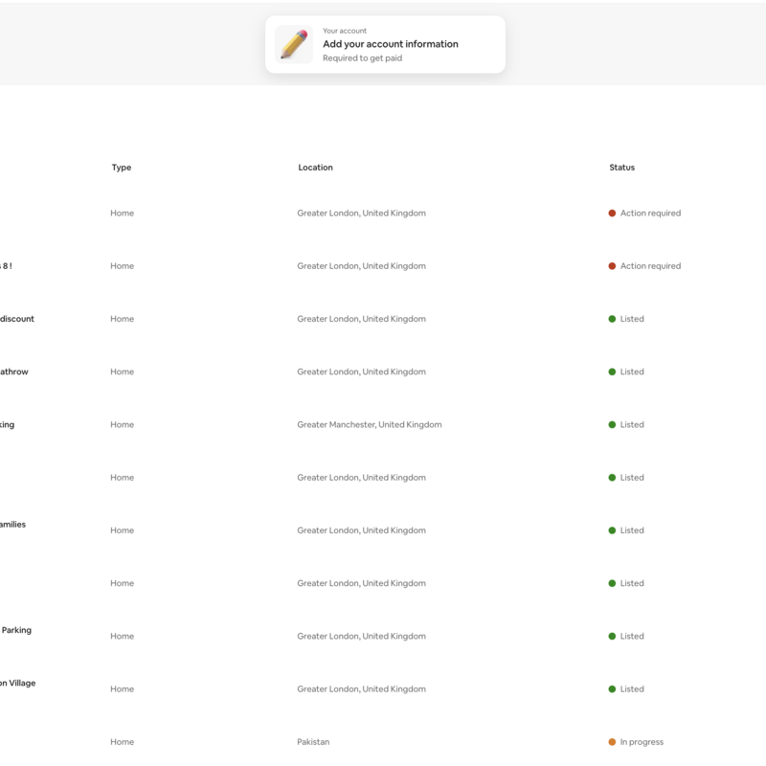Click the Status column header
Image resolution: width=766 pixels, height=766 pixels.
point(621,167)
